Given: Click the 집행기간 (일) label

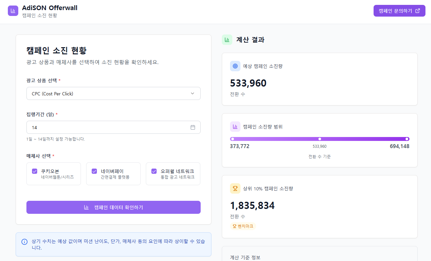Looking at the screenshot, I should 40,114.
